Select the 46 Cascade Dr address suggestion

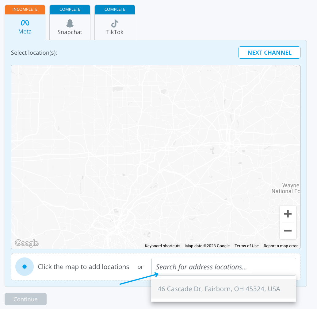[219, 289]
